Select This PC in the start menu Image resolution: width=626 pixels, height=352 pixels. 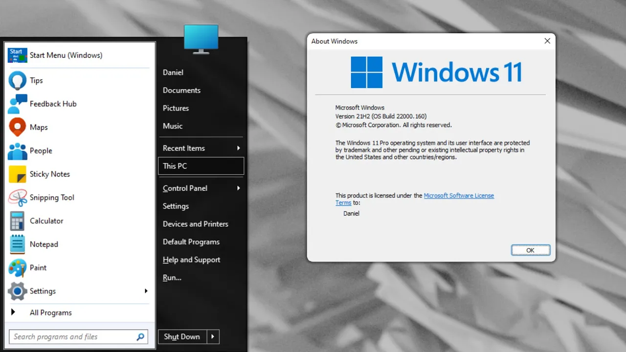[201, 166]
